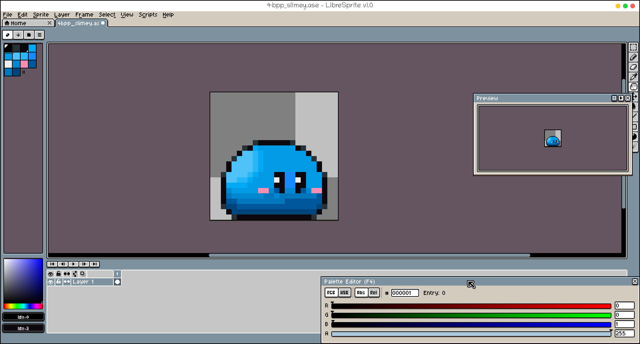Select Abs absolute adjustment mode
This screenshot has height=344, width=640.
[361, 293]
